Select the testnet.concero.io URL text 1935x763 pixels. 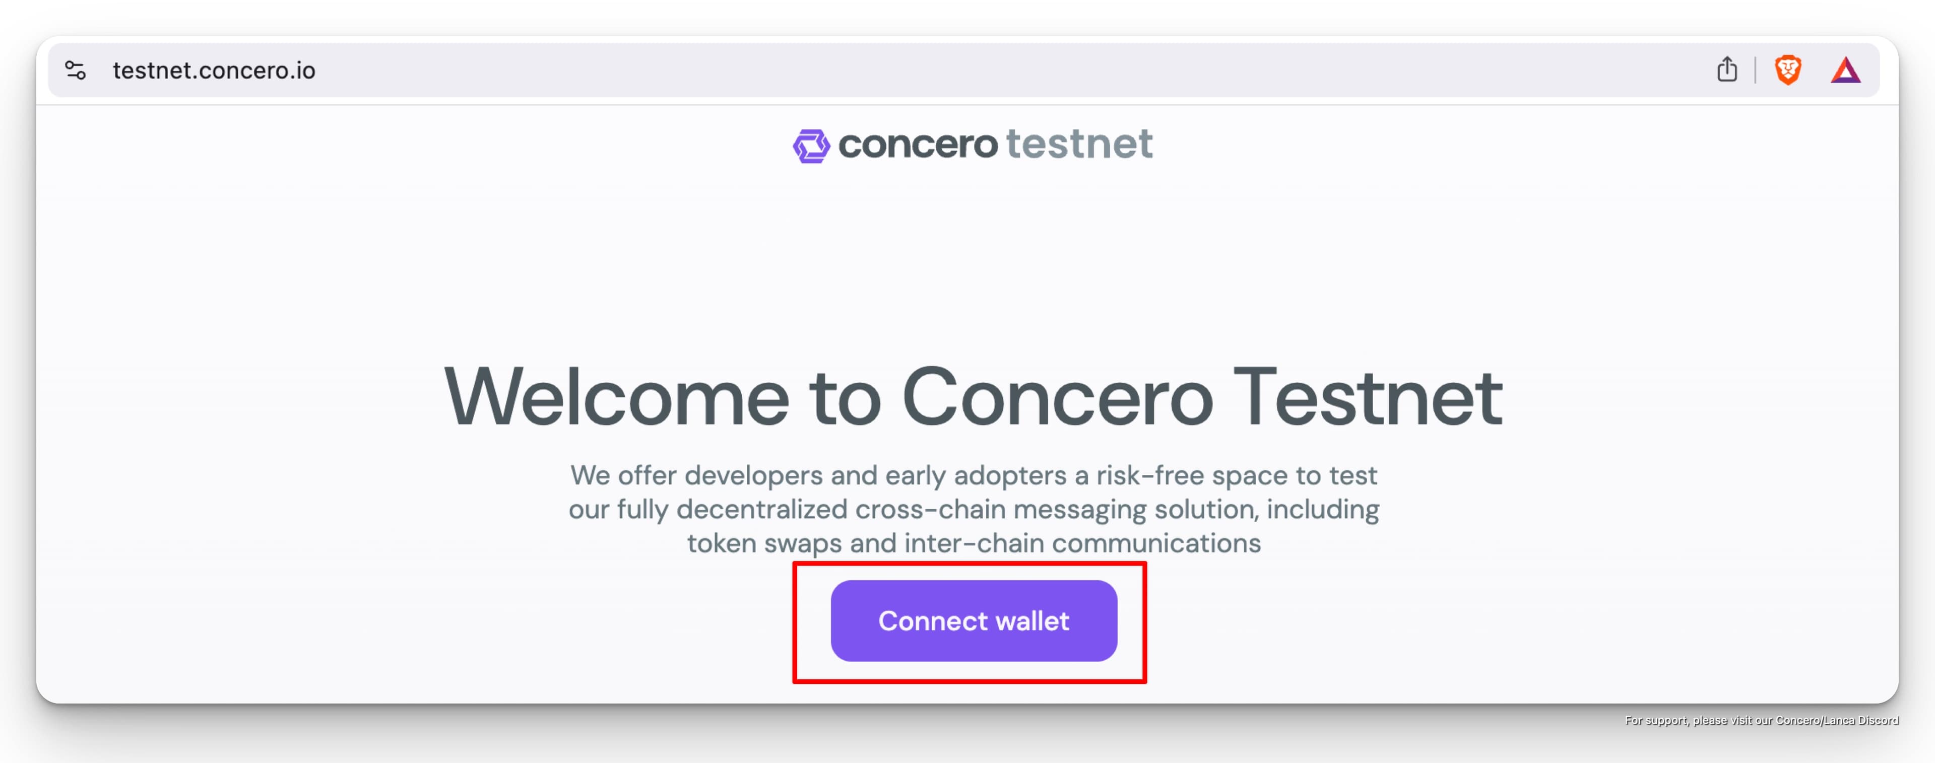214,71
